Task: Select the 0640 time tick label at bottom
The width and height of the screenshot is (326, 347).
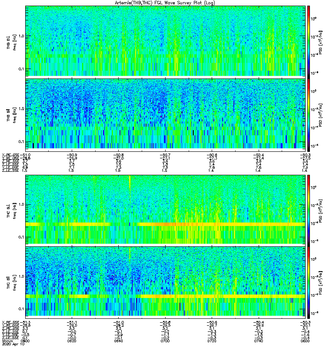Action: [x=118, y=341]
